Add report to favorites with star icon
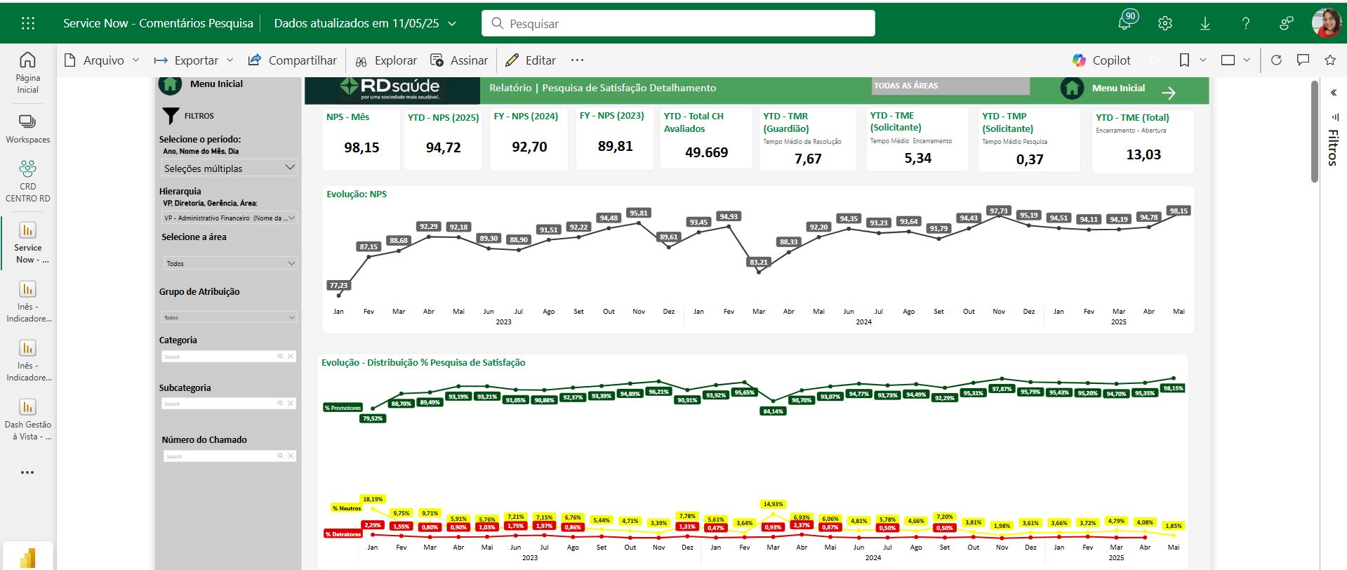 (x=1329, y=60)
